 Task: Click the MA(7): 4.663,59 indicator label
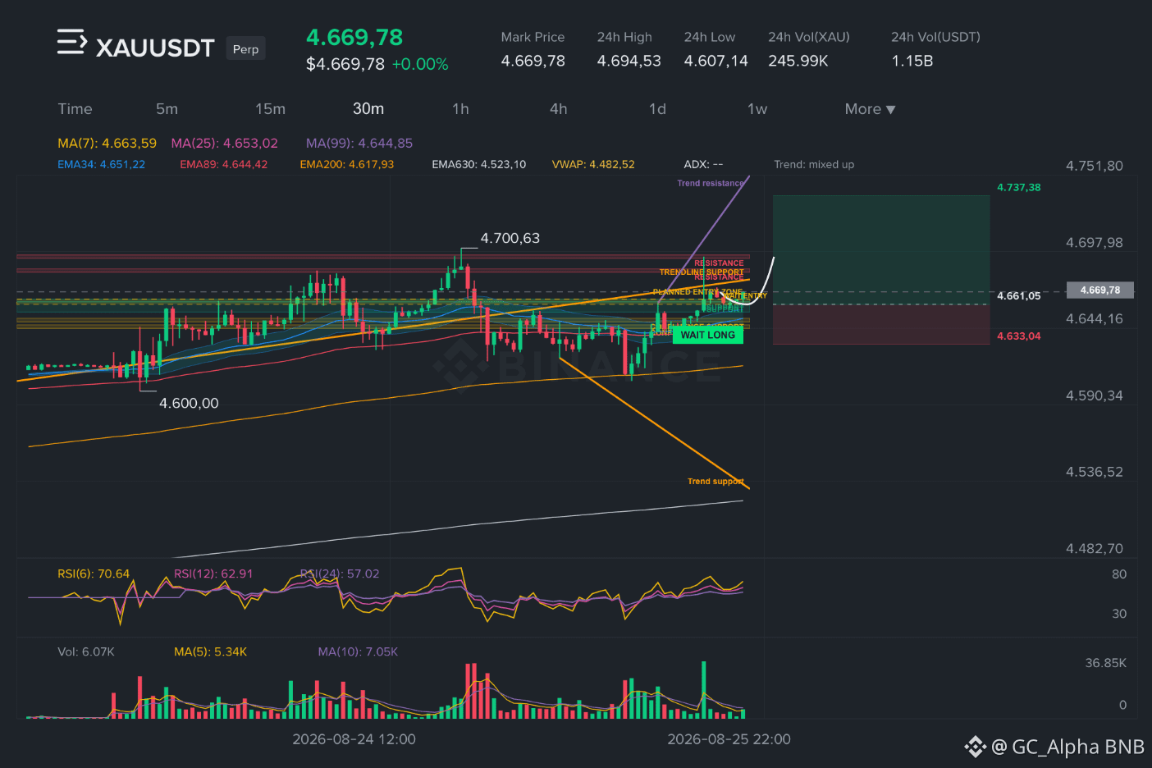[x=107, y=144]
